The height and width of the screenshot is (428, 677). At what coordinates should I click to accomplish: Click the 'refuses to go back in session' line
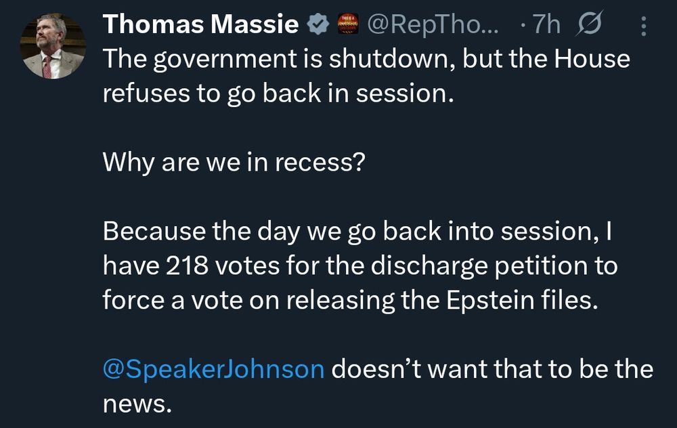[278, 93]
